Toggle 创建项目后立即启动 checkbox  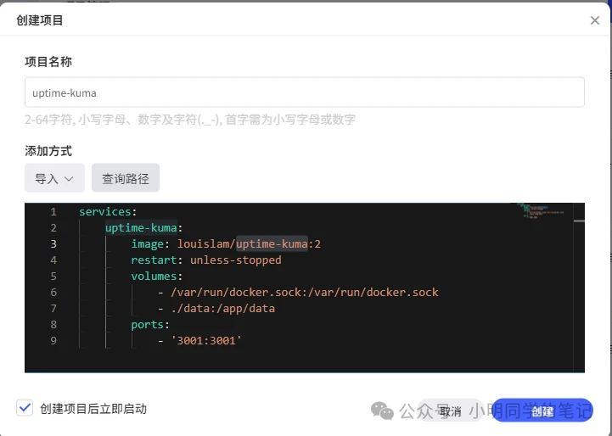pyautogui.click(x=25, y=408)
